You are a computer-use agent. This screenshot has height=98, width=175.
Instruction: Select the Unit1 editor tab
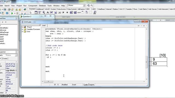coord(44,26)
